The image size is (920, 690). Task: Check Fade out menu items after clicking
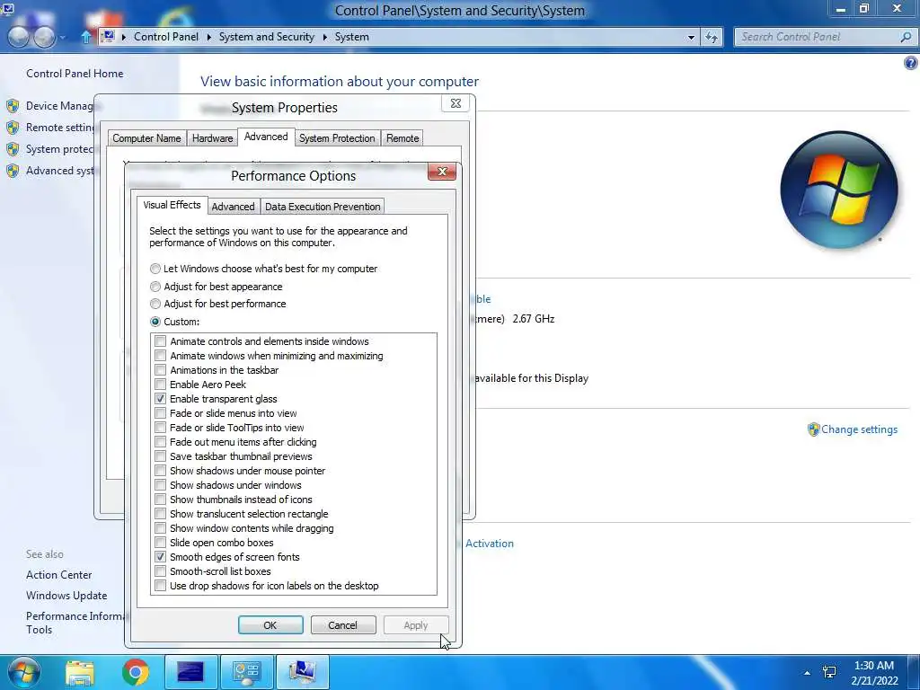click(x=160, y=442)
